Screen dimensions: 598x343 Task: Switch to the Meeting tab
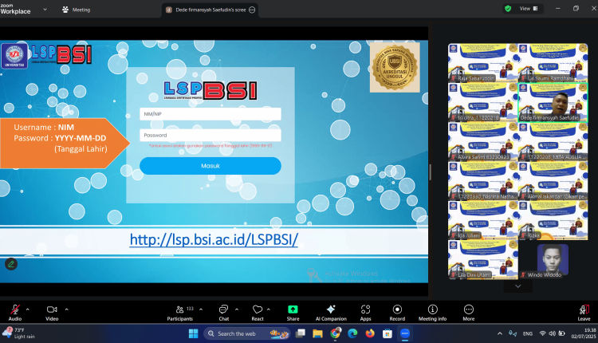pos(77,10)
